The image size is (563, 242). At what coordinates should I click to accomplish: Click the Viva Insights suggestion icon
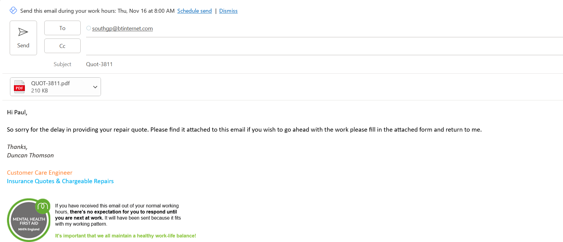[13, 11]
